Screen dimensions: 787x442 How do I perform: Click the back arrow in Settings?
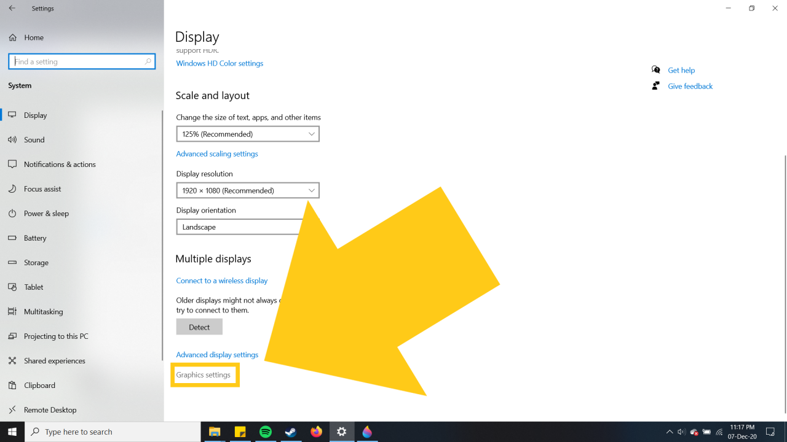[12, 9]
